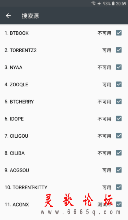The height and width of the screenshot is (220, 128).
Task: Select the 2. TORRENTZ2 list entry
Action: pos(64,50)
